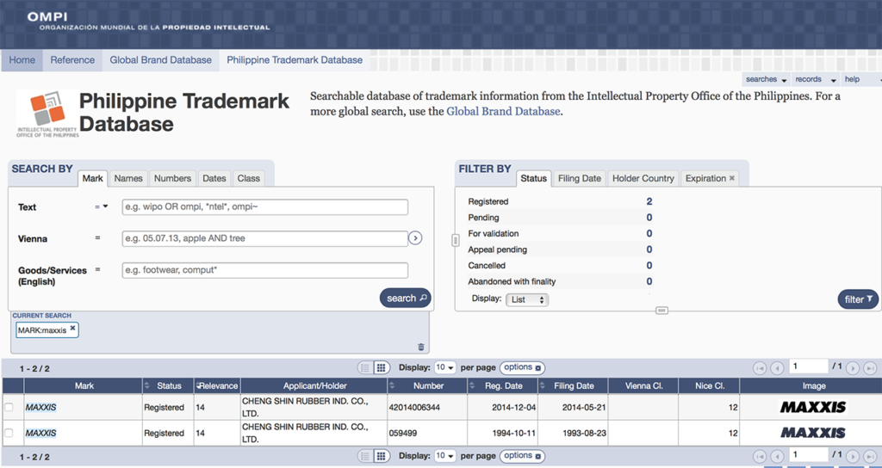Click the Philippines IP Office logo
The width and height of the screenshot is (882, 468).
(x=47, y=114)
